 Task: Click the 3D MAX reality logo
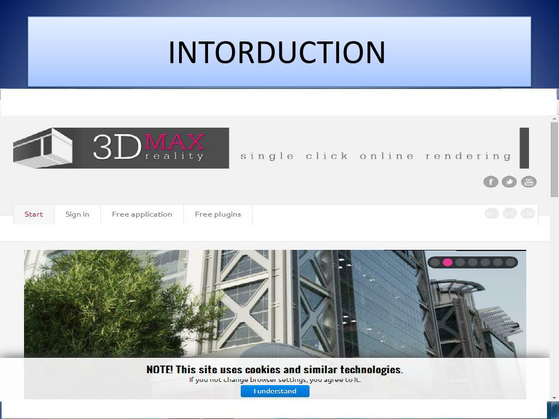coord(121,148)
